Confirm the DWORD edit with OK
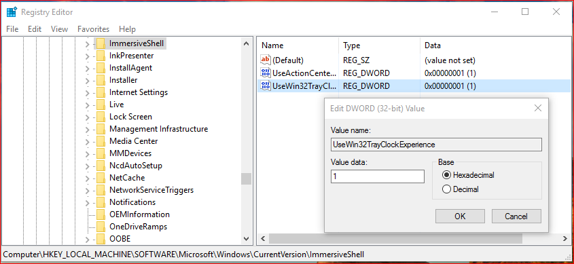Screen dimensions: 574x264 (x=460, y=216)
